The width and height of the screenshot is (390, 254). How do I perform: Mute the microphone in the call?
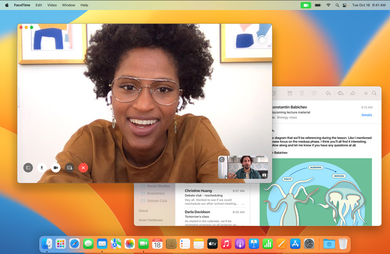(42, 168)
